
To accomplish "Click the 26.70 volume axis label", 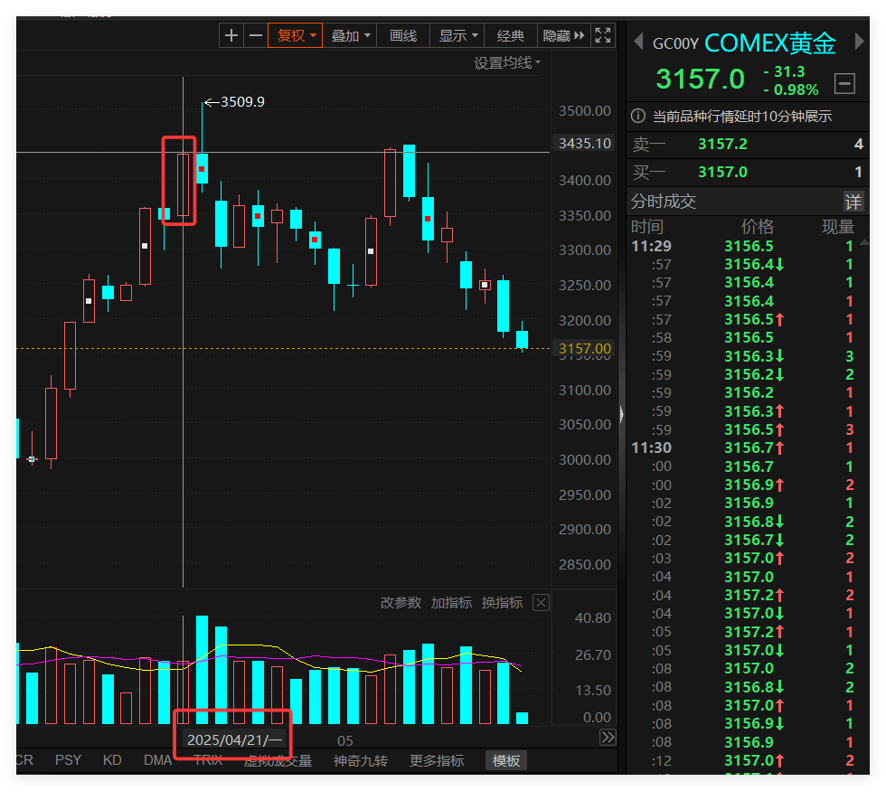I will click(x=593, y=655).
